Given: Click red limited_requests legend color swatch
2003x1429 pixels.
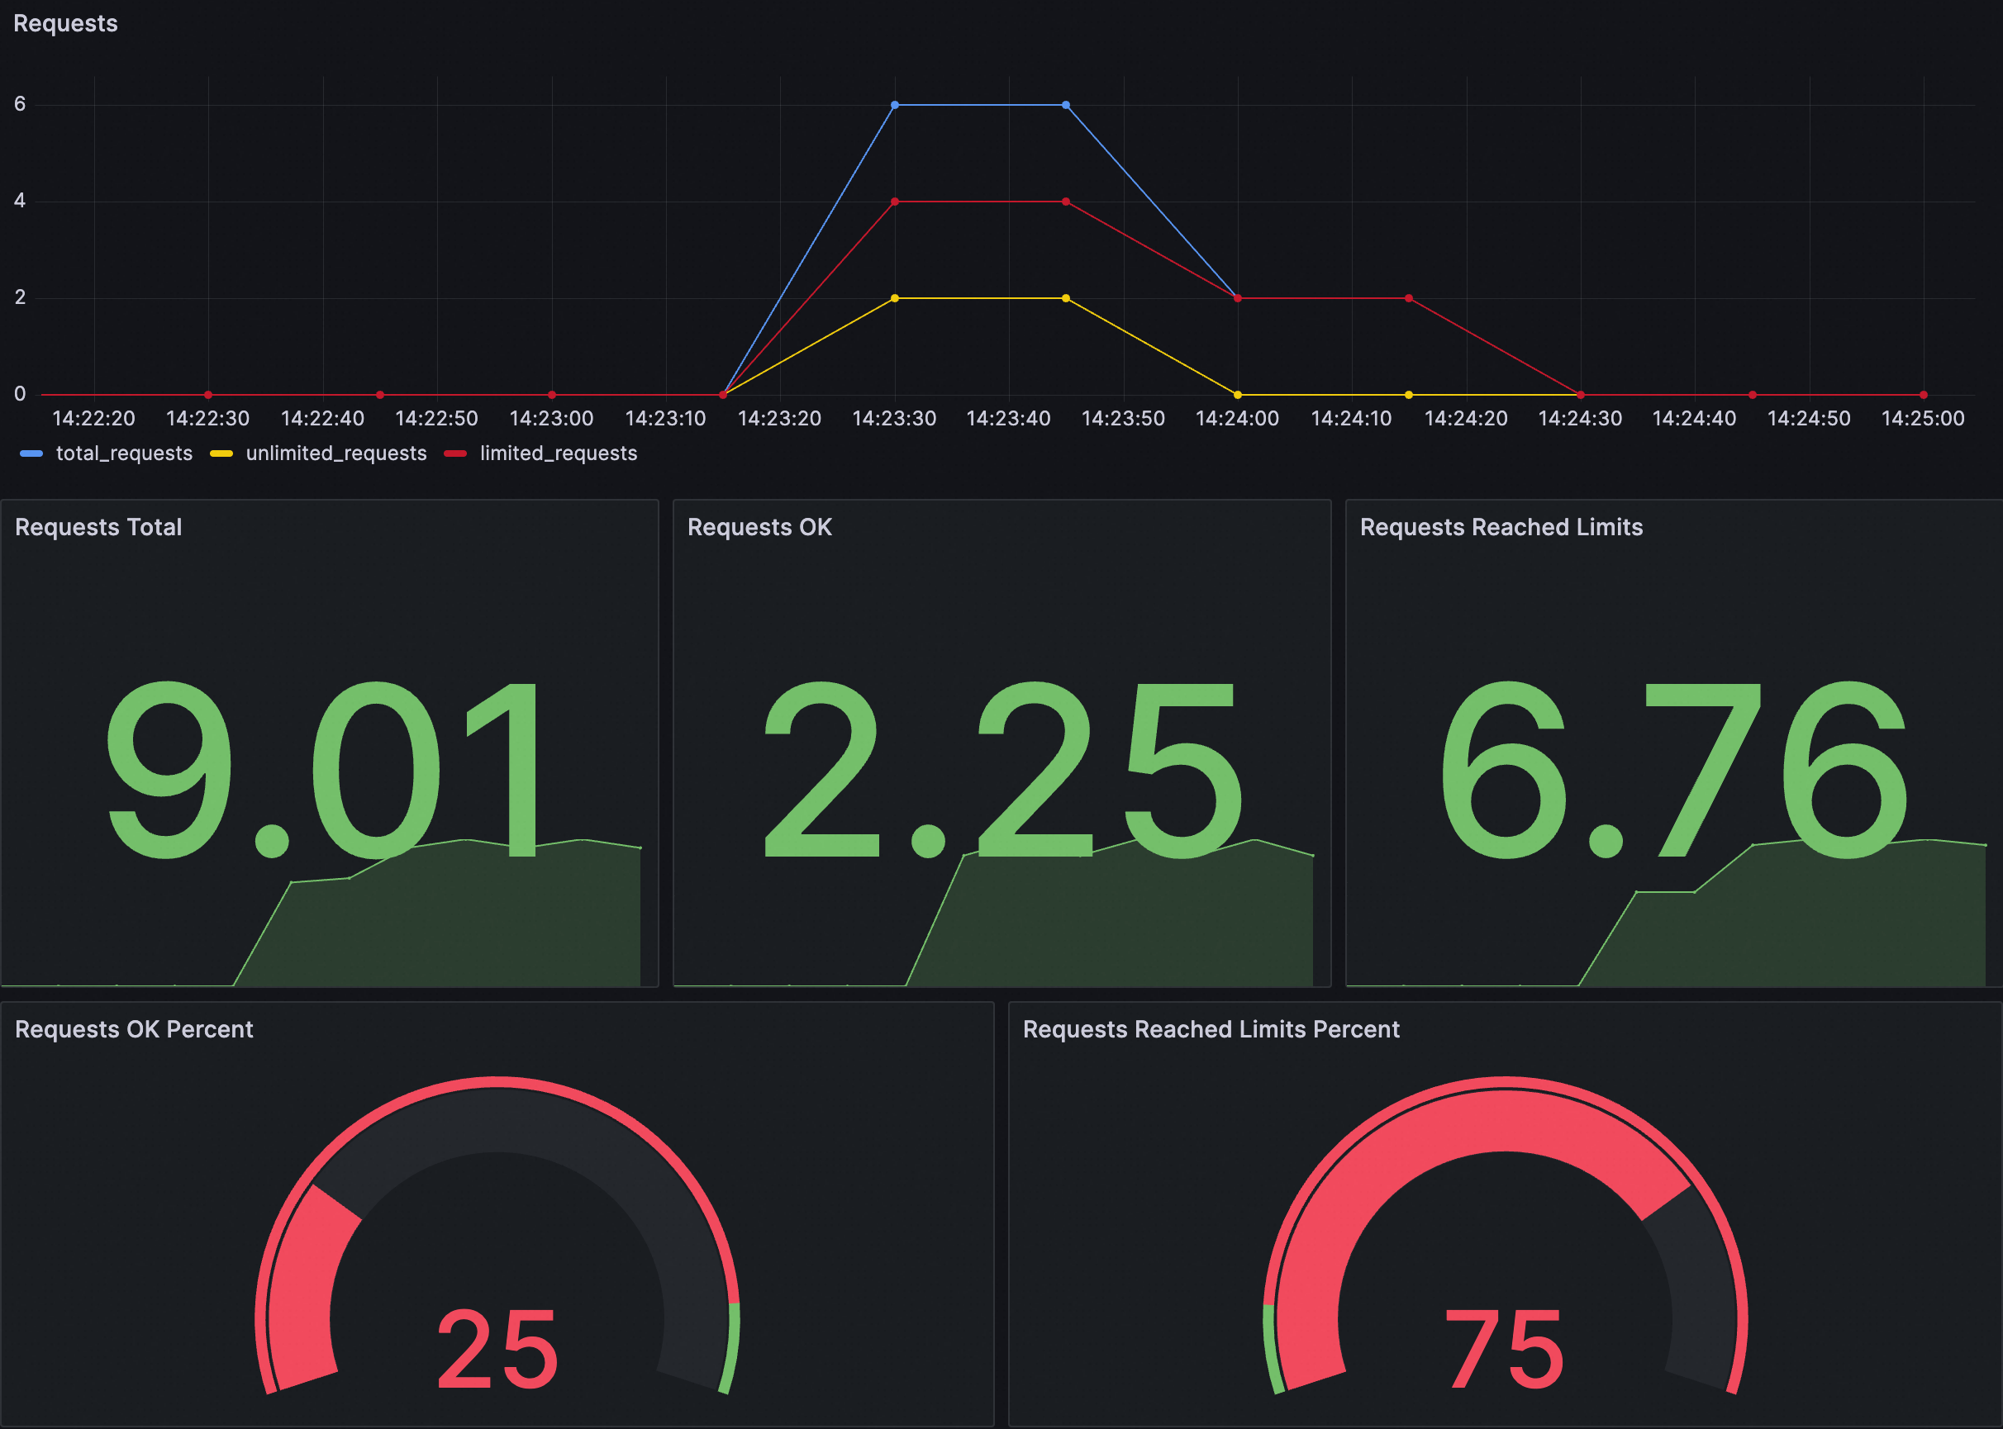Looking at the screenshot, I should pyautogui.click(x=455, y=454).
